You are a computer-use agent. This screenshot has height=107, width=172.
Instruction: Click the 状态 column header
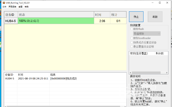[56, 15]
